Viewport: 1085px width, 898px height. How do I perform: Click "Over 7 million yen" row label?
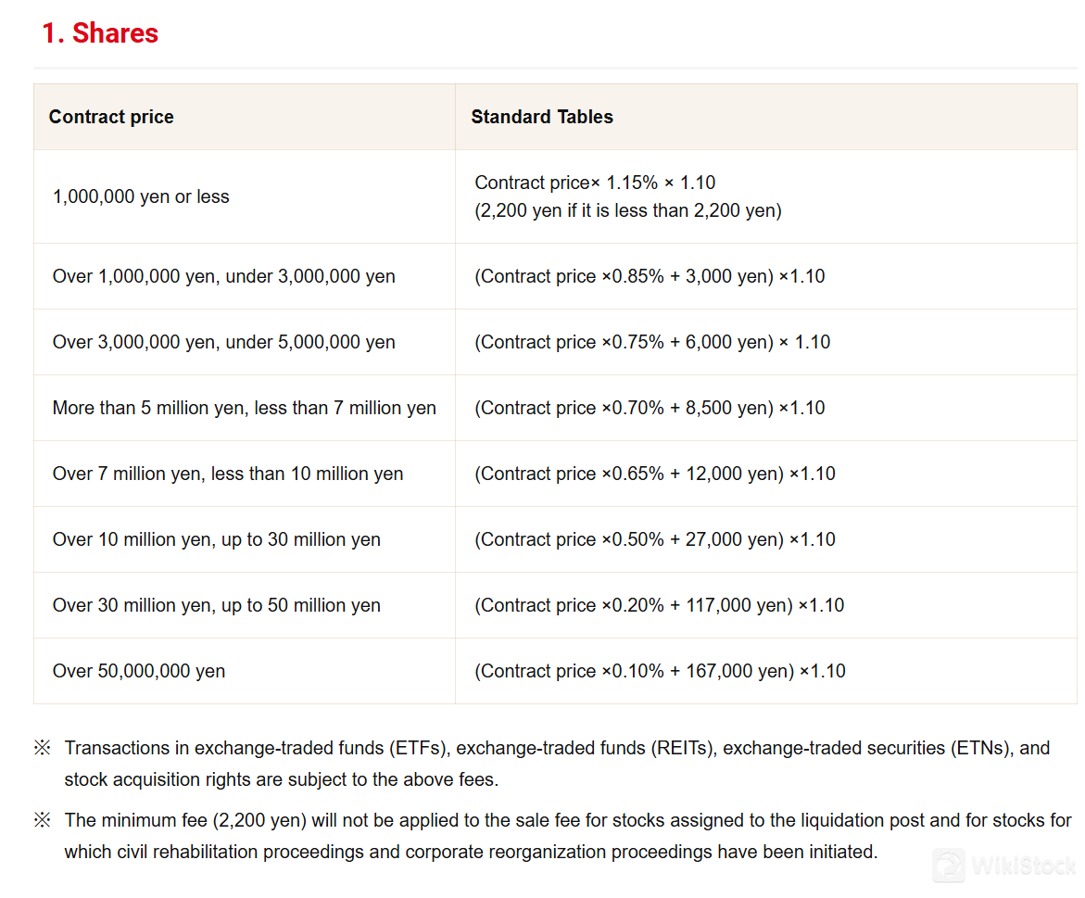coord(228,474)
